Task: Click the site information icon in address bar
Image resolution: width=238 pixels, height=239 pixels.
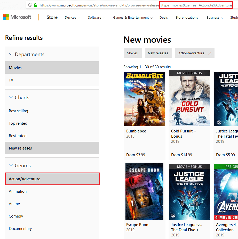Action: pos(30,5)
